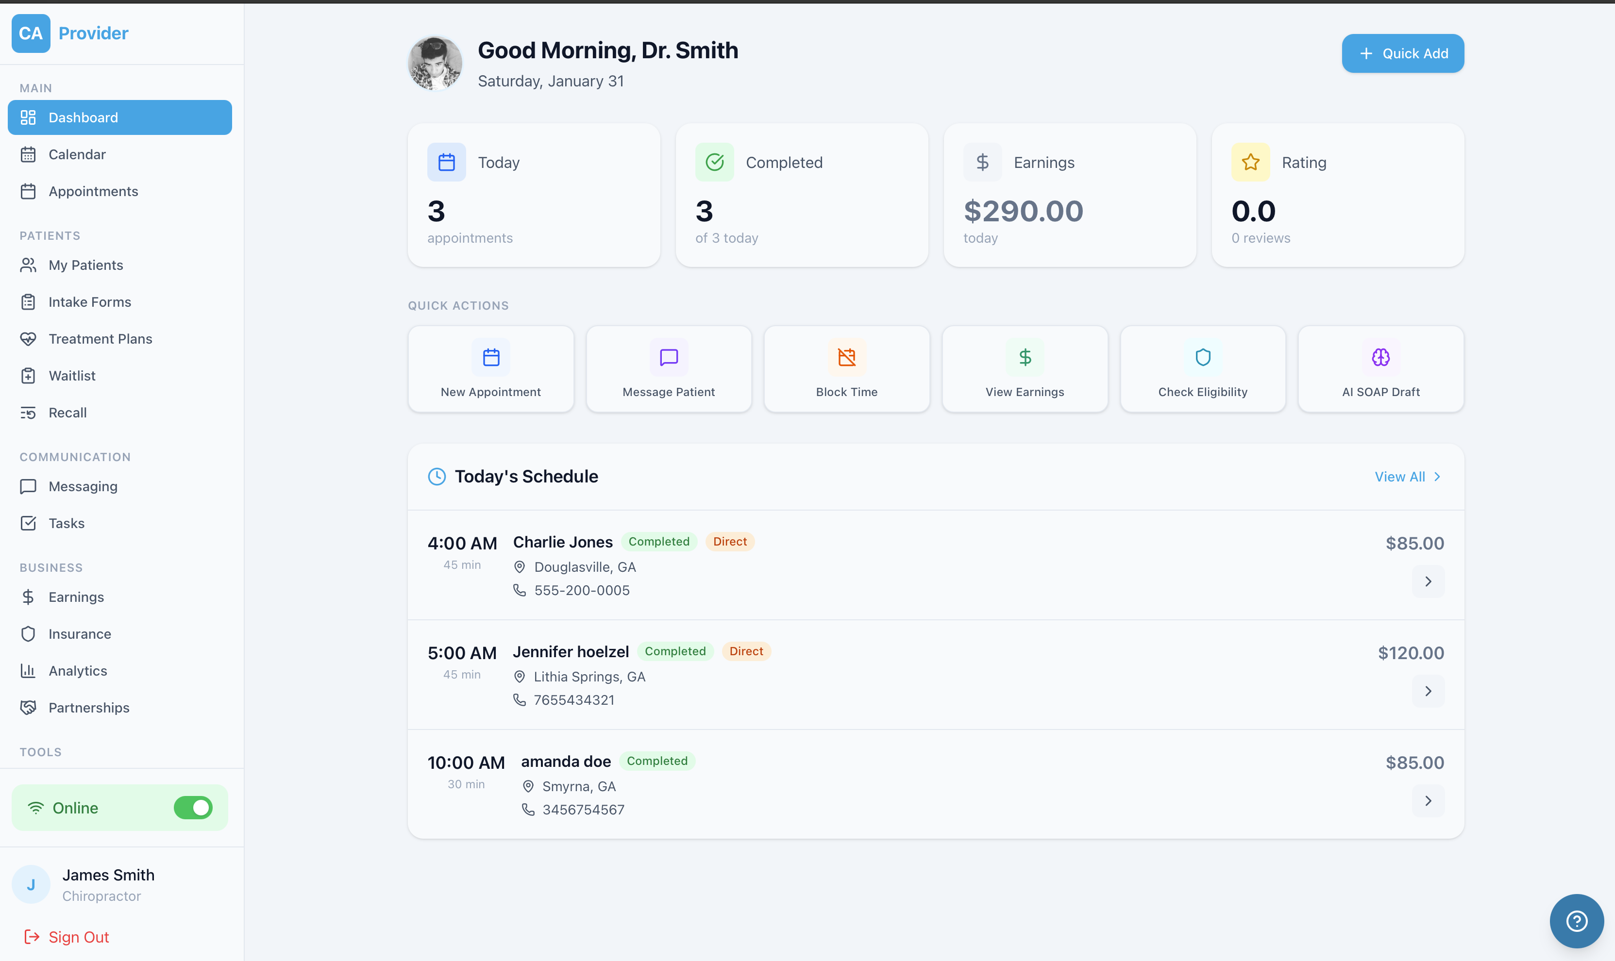Expand Charlie Jones appointment chevron
Image resolution: width=1615 pixels, height=961 pixels.
(1428, 581)
